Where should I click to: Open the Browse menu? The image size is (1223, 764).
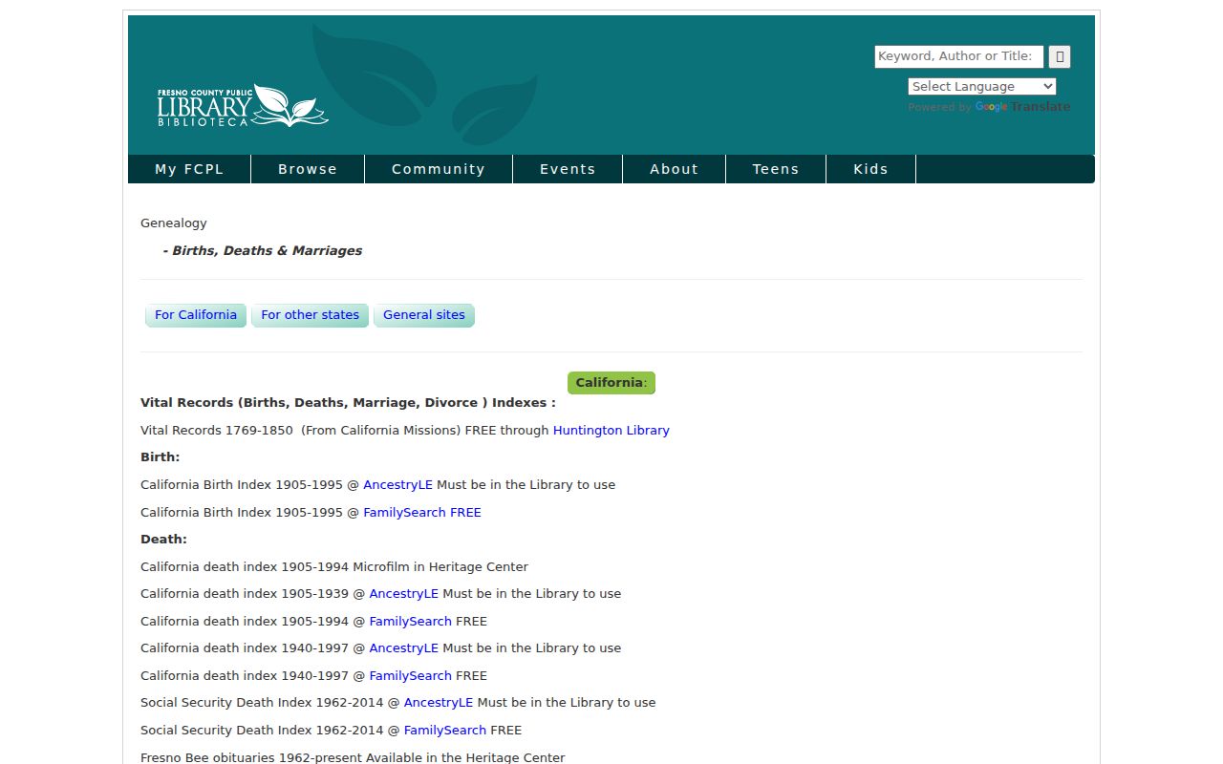click(308, 169)
